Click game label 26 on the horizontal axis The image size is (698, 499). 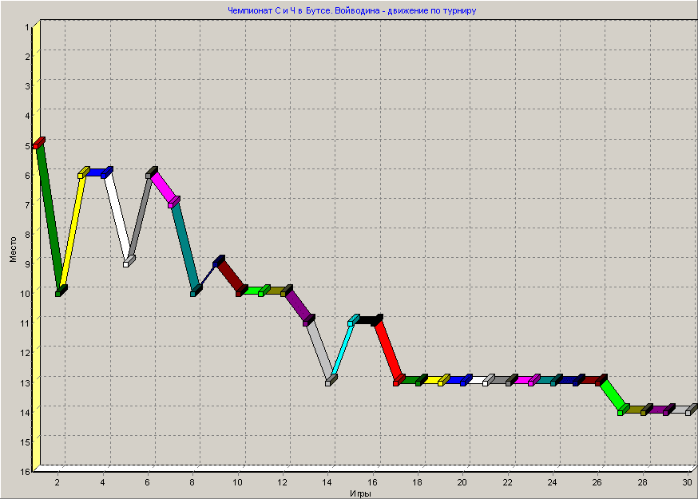[x=597, y=482]
